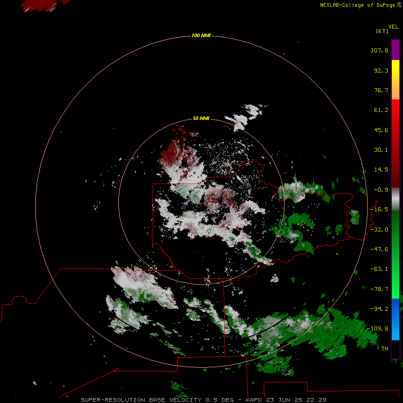Click the blue segment of the color bar
Viewport: 403px width, 403px height.
pyautogui.click(x=395, y=319)
